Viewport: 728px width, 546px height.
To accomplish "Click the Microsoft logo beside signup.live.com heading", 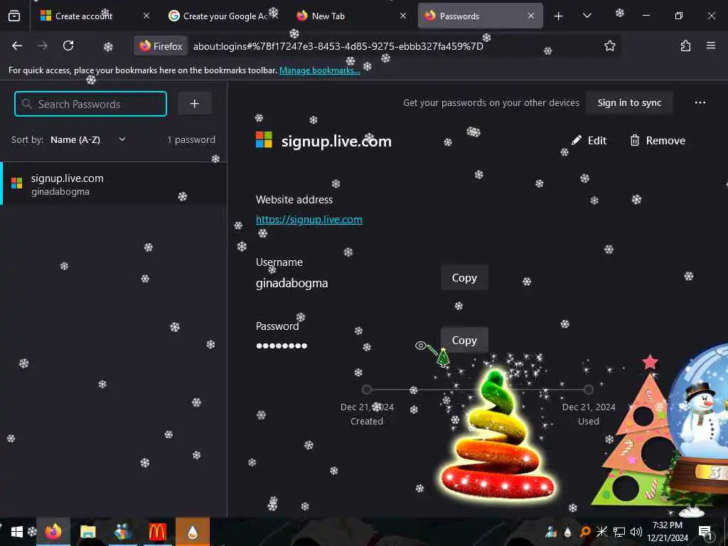I will coord(264,140).
